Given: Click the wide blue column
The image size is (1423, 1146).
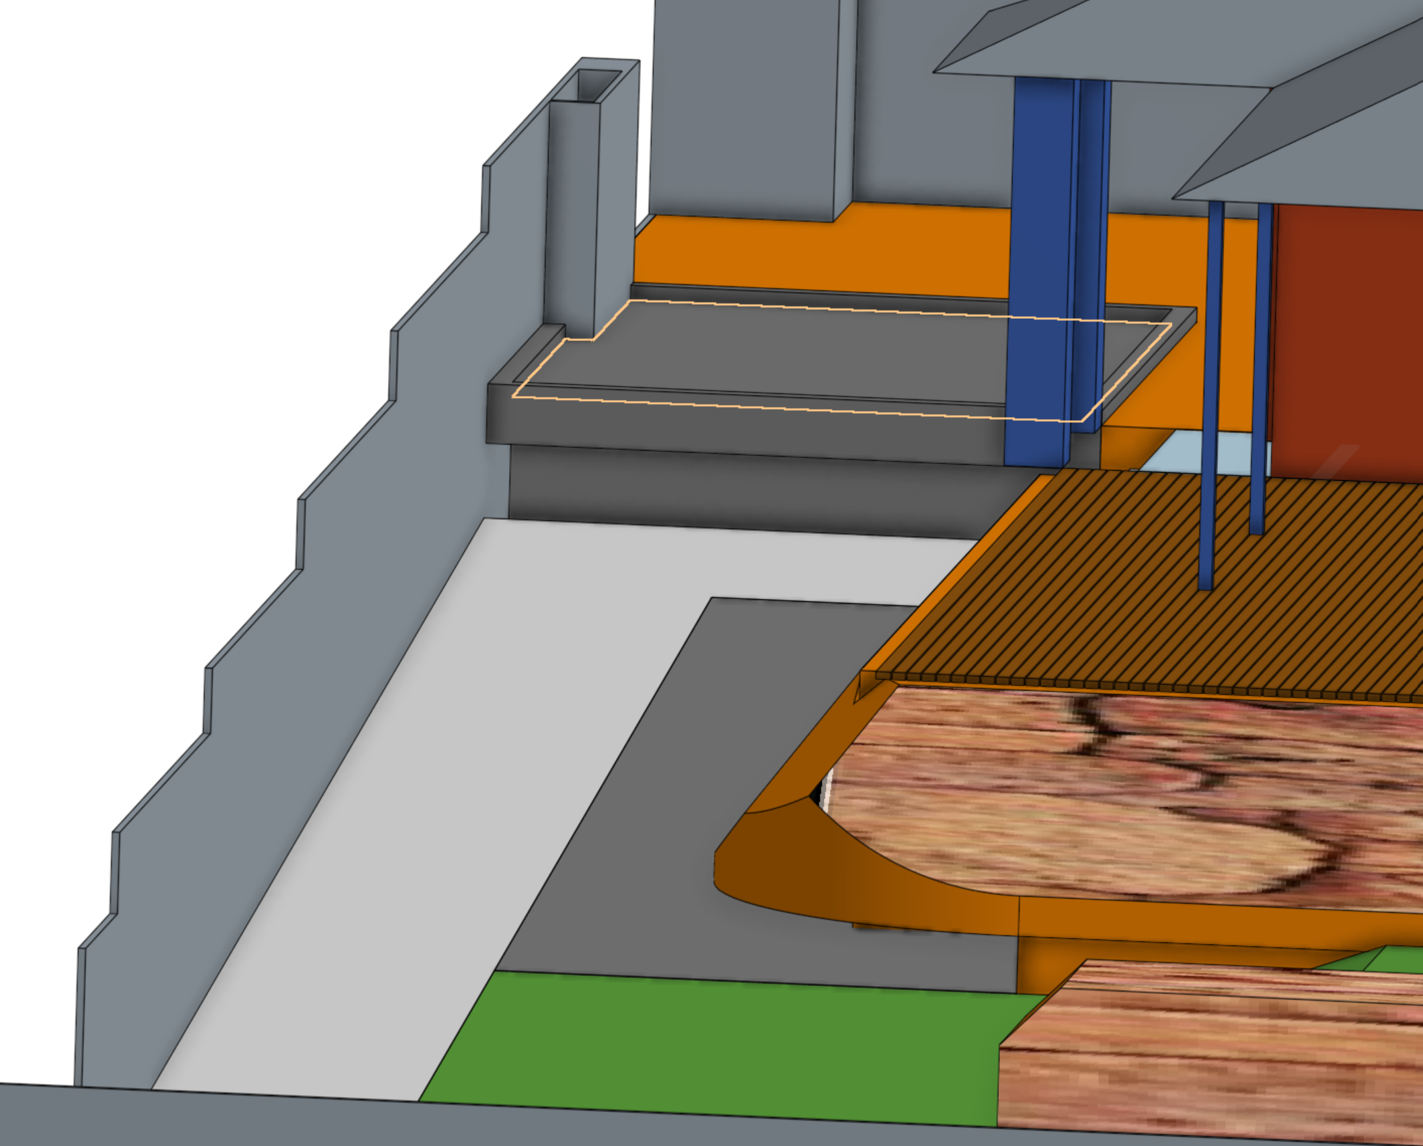Looking at the screenshot, I should point(1039,269).
